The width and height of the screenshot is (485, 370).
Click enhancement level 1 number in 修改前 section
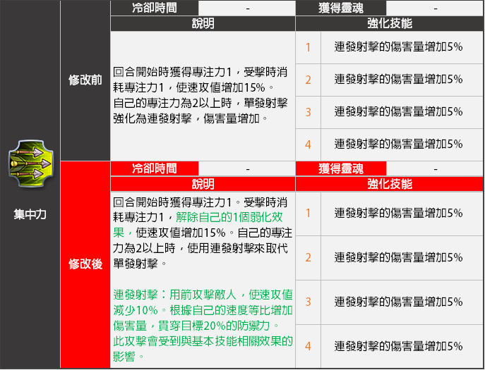point(308,47)
